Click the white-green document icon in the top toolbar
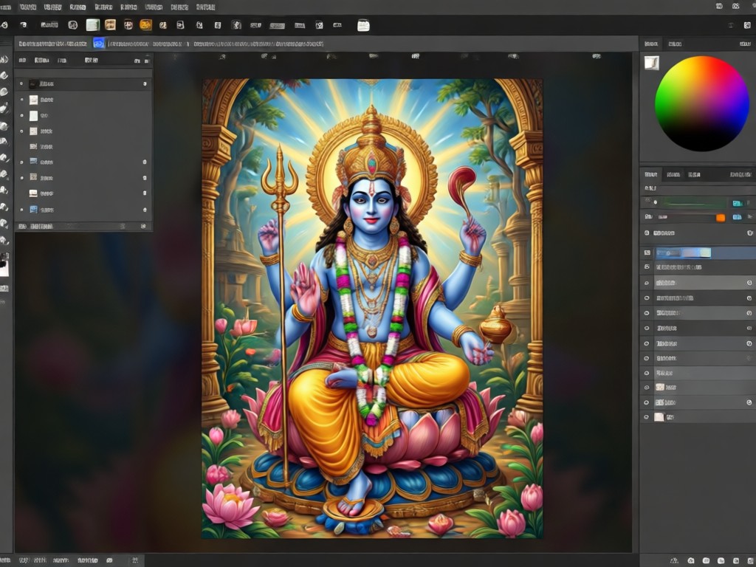 [92, 25]
